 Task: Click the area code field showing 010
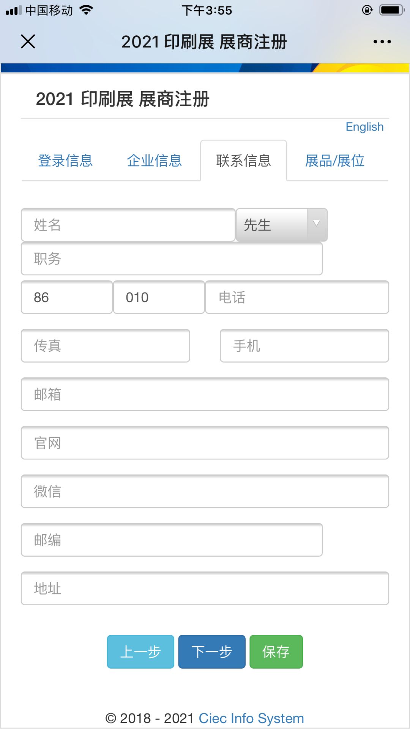[x=159, y=297]
